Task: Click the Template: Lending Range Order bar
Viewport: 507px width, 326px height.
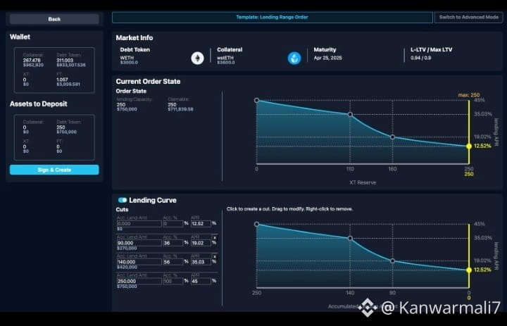Action: point(273,17)
